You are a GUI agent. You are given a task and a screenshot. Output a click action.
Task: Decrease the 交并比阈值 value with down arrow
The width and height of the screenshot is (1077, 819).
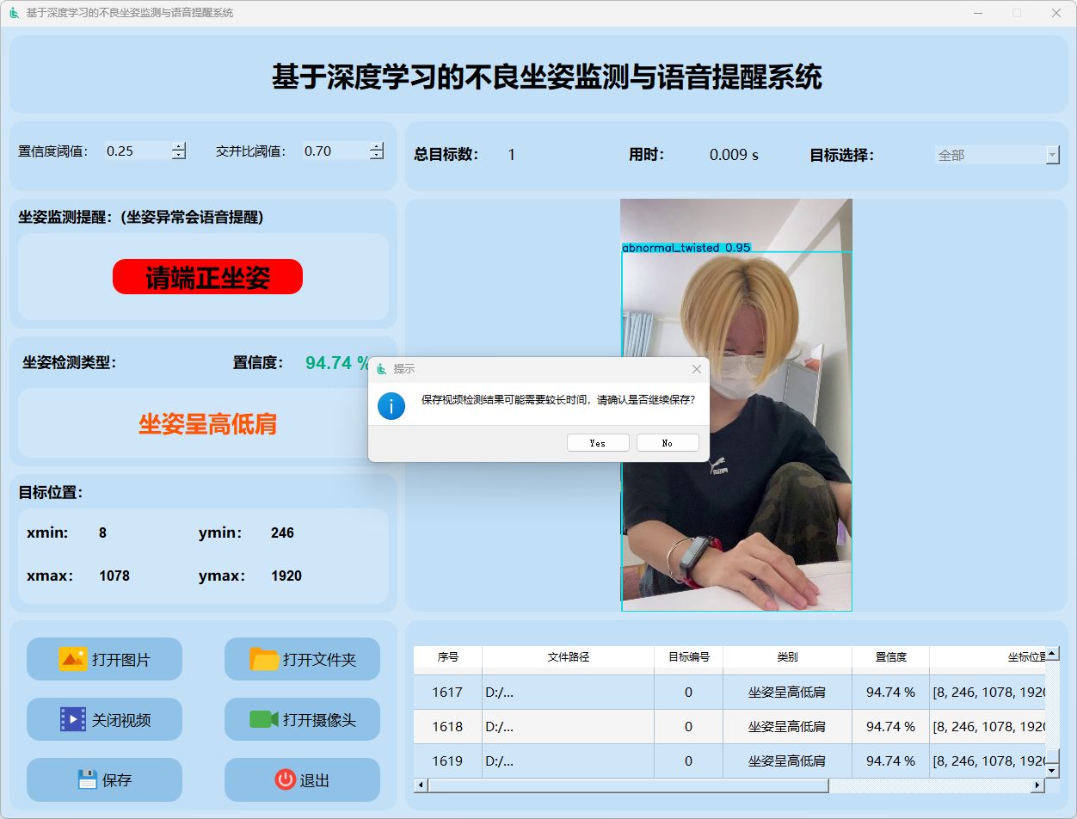tap(376, 156)
